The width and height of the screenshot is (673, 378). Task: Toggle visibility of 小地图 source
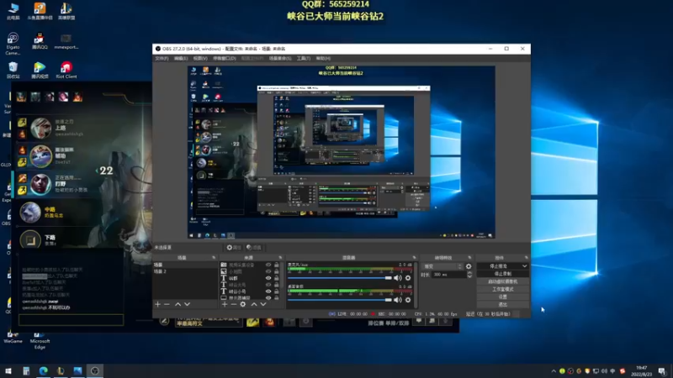268,271
